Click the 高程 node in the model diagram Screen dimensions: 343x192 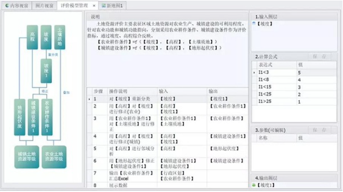[32, 37]
